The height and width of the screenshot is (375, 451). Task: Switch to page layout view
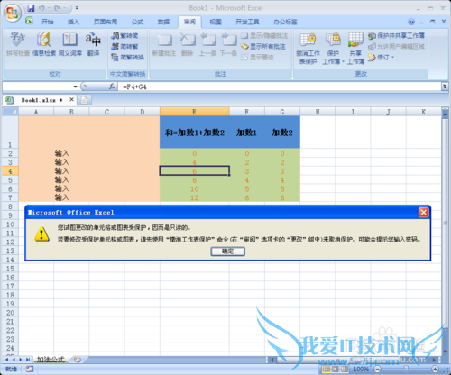[x=336, y=369]
